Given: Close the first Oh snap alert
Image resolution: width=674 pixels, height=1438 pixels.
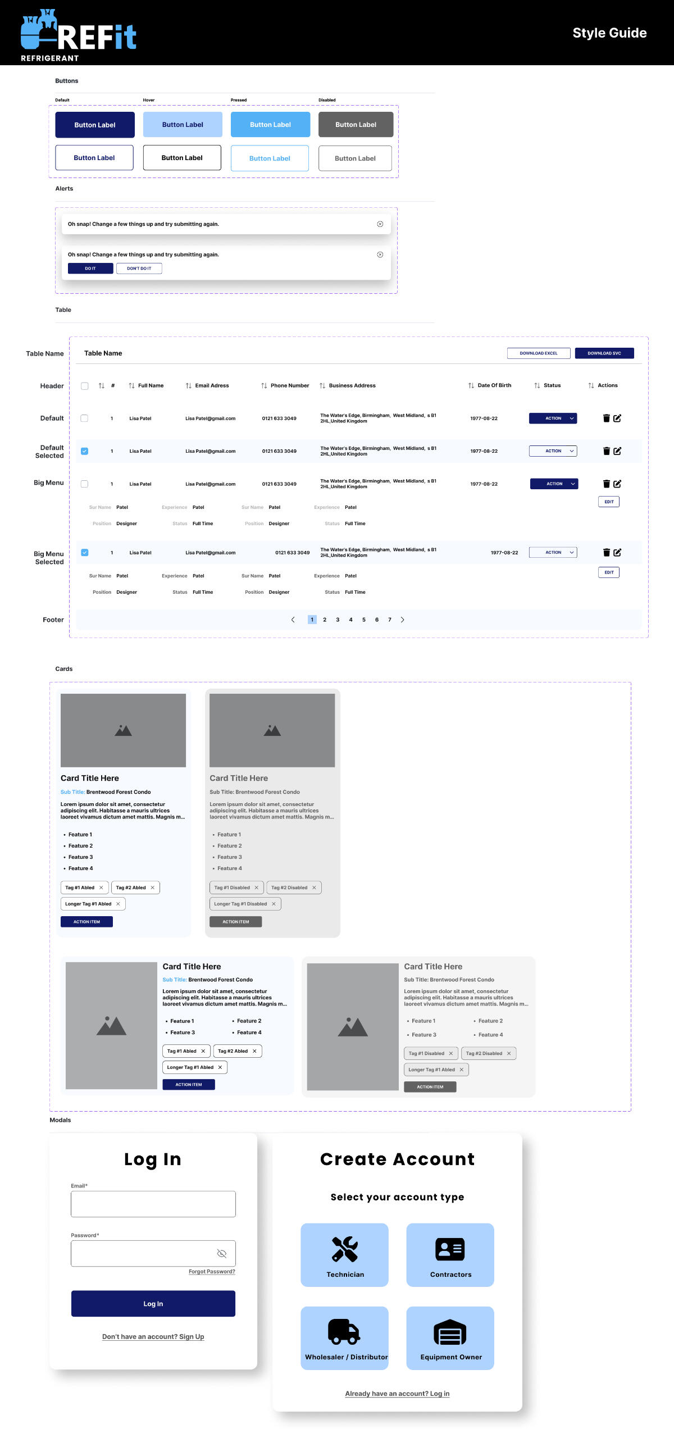Looking at the screenshot, I should [380, 224].
